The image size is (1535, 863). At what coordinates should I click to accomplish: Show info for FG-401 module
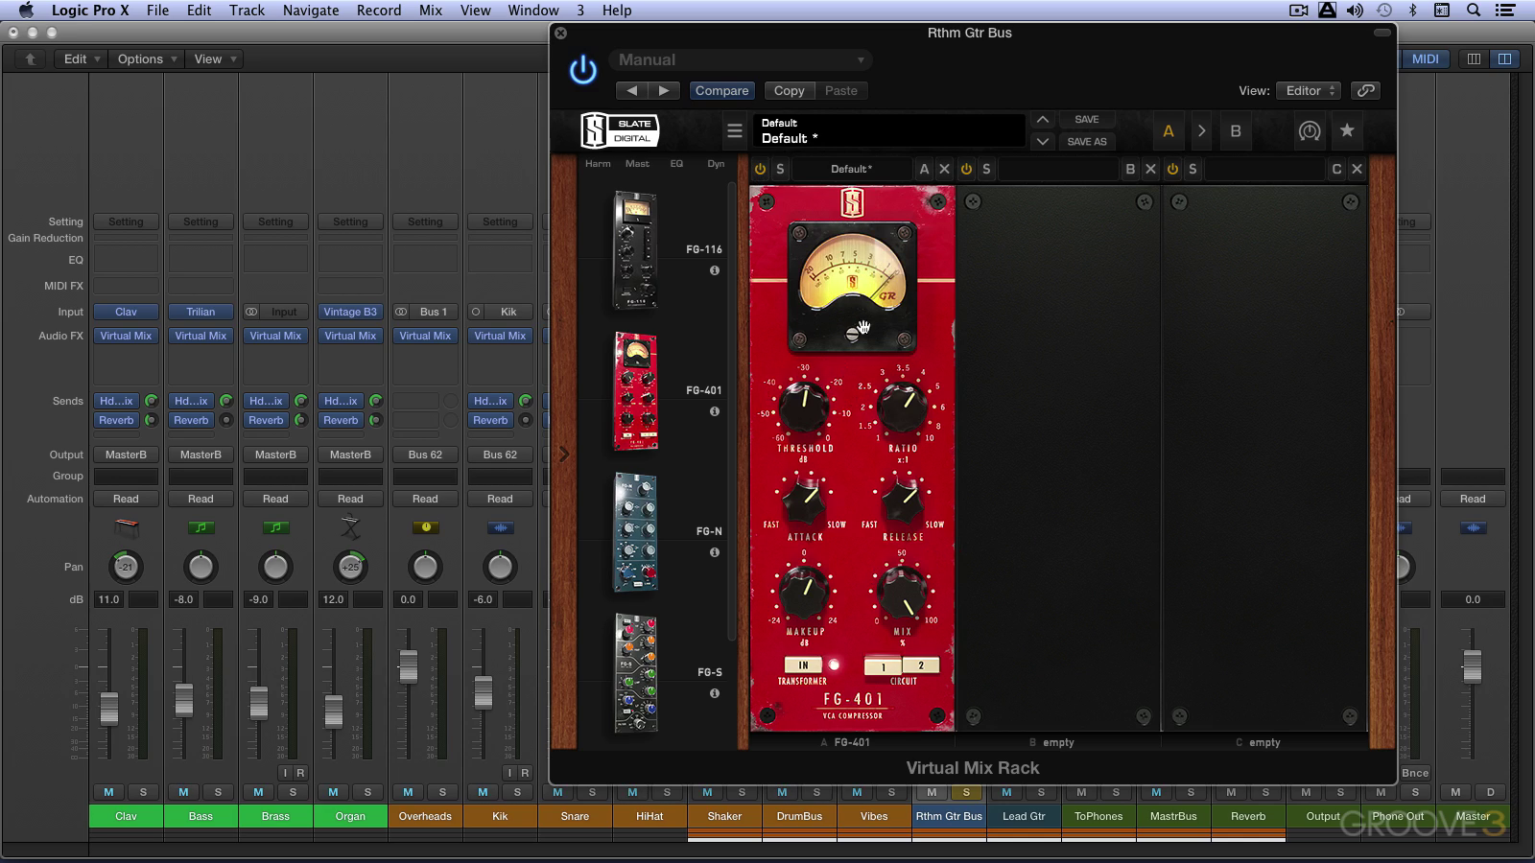coord(714,411)
